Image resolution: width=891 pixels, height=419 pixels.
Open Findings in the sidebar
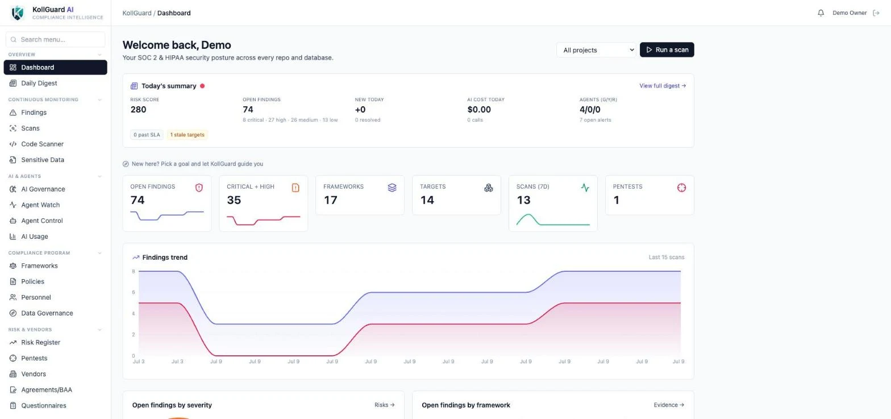pyautogui.click(x=55, y=113)
